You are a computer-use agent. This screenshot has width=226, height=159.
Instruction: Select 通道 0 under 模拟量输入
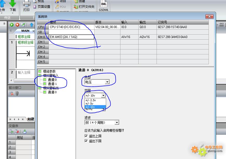coord(52,80)
